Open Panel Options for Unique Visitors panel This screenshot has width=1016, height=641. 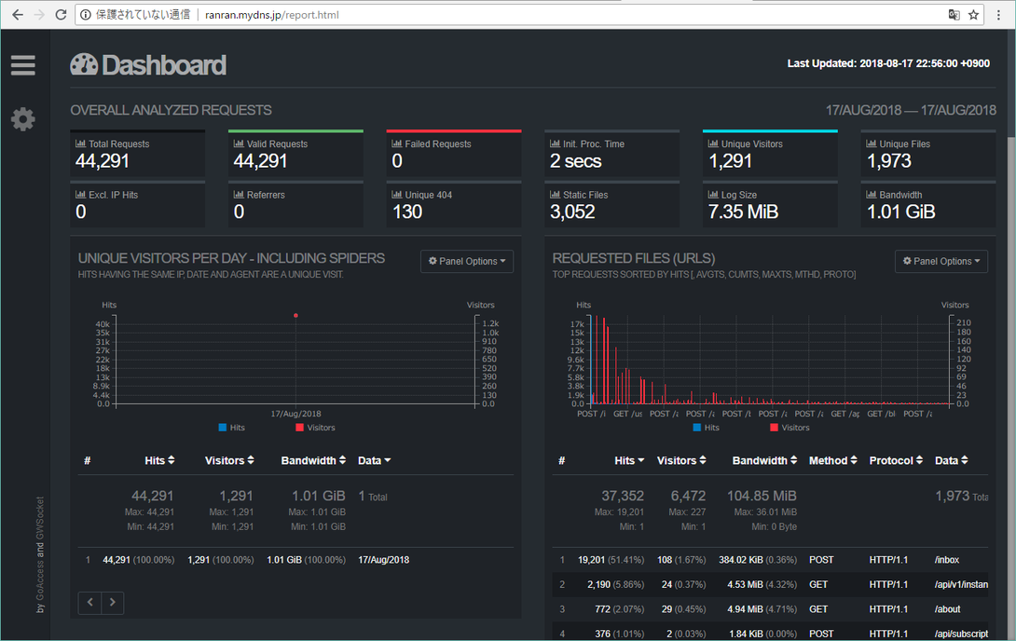(x=467, y=262)
